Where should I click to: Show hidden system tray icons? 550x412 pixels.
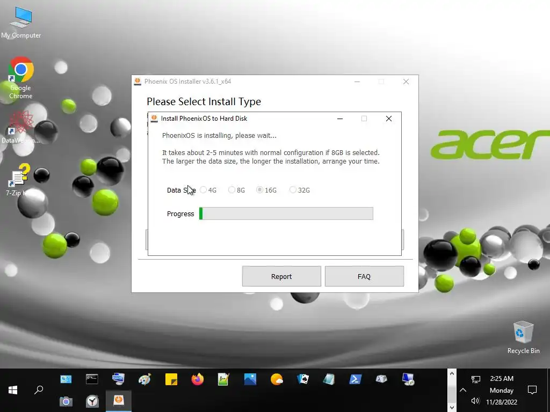click(462, 390)
